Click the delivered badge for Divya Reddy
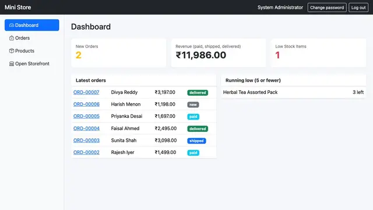Viewport: 373px width, 210px height. (198, 93)
